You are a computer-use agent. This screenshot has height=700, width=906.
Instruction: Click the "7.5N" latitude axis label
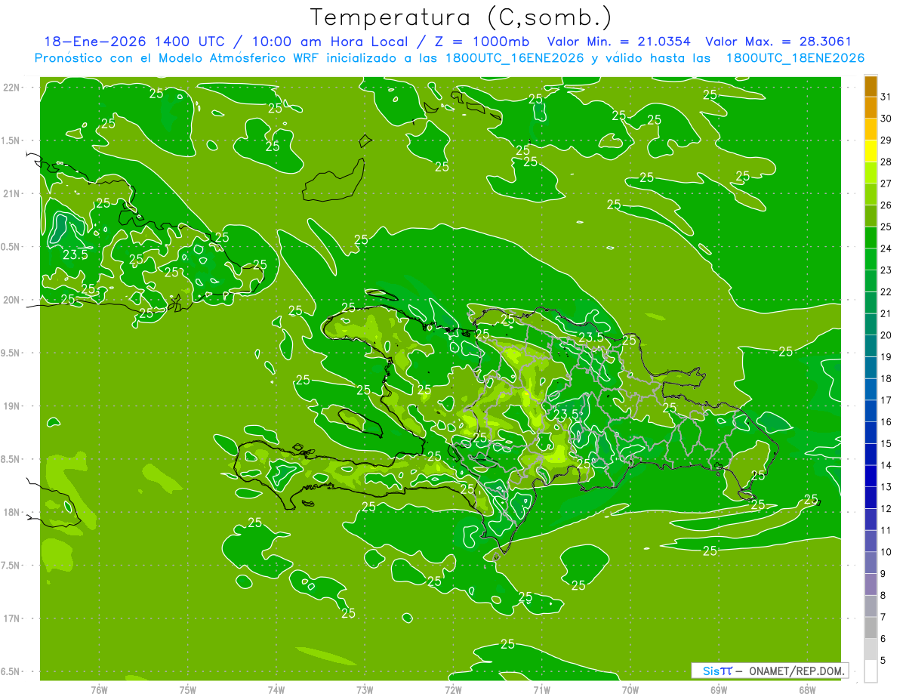point(11,566)
